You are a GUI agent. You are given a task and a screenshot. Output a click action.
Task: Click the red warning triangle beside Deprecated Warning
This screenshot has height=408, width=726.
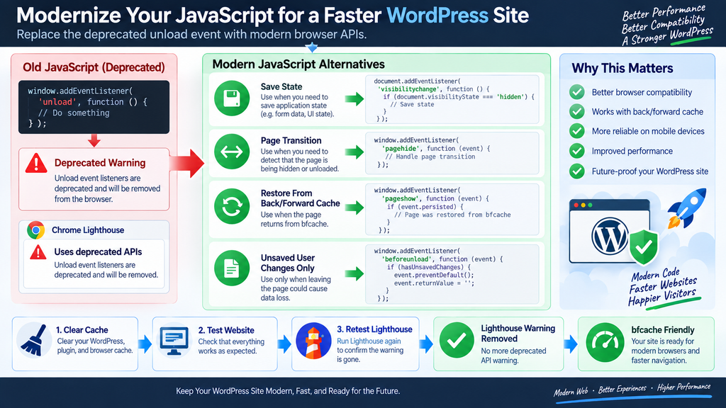36,164
